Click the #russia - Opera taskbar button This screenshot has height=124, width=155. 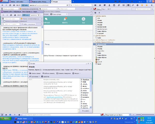[24, 119]
